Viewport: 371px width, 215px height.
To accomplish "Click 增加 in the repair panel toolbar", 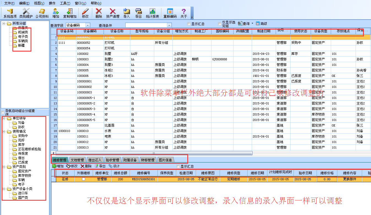I will tap(58, 166).
